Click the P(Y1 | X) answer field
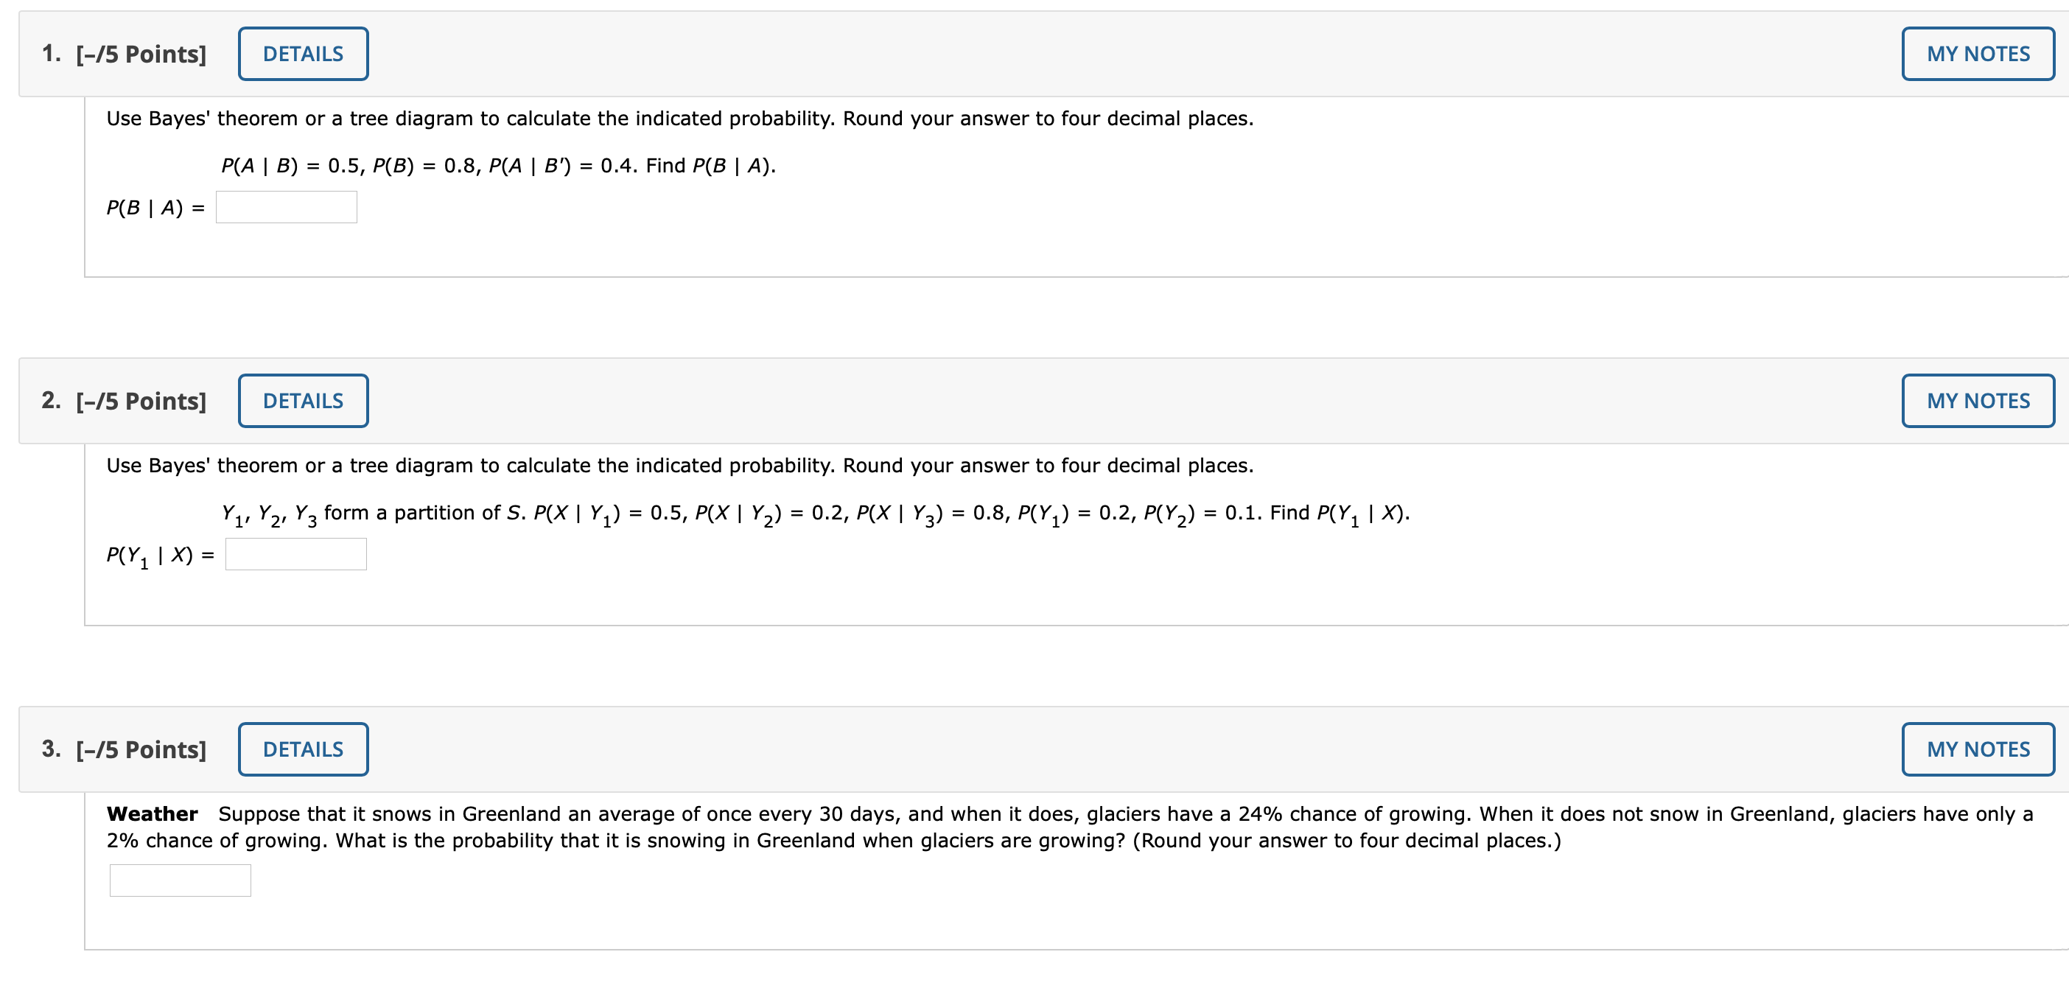The width and height of the screenshot is (2069, 1005). 295,553
